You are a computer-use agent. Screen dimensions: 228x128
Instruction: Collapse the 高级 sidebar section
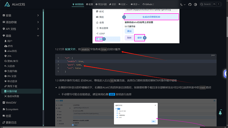tap(21, 36)
